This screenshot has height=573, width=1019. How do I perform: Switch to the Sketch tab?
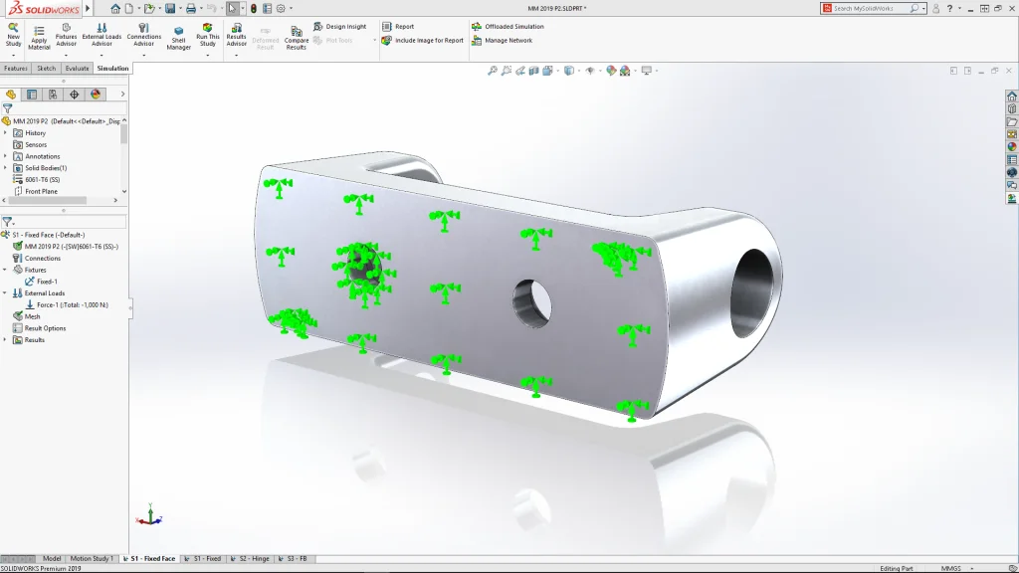[x=46, y=69]
